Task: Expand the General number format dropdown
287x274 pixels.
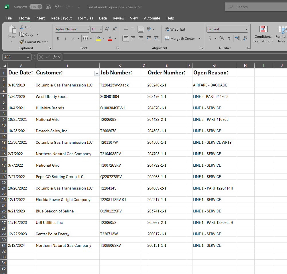Action: tap(246, 29)
